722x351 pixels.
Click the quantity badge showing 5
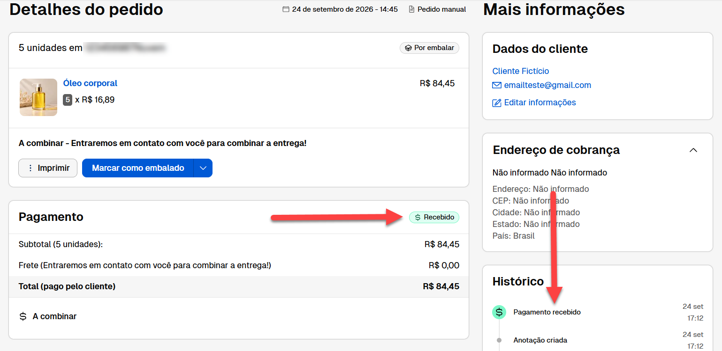pyautogui.click(x=68, y=100)
